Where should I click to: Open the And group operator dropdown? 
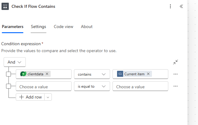point(15,62)
